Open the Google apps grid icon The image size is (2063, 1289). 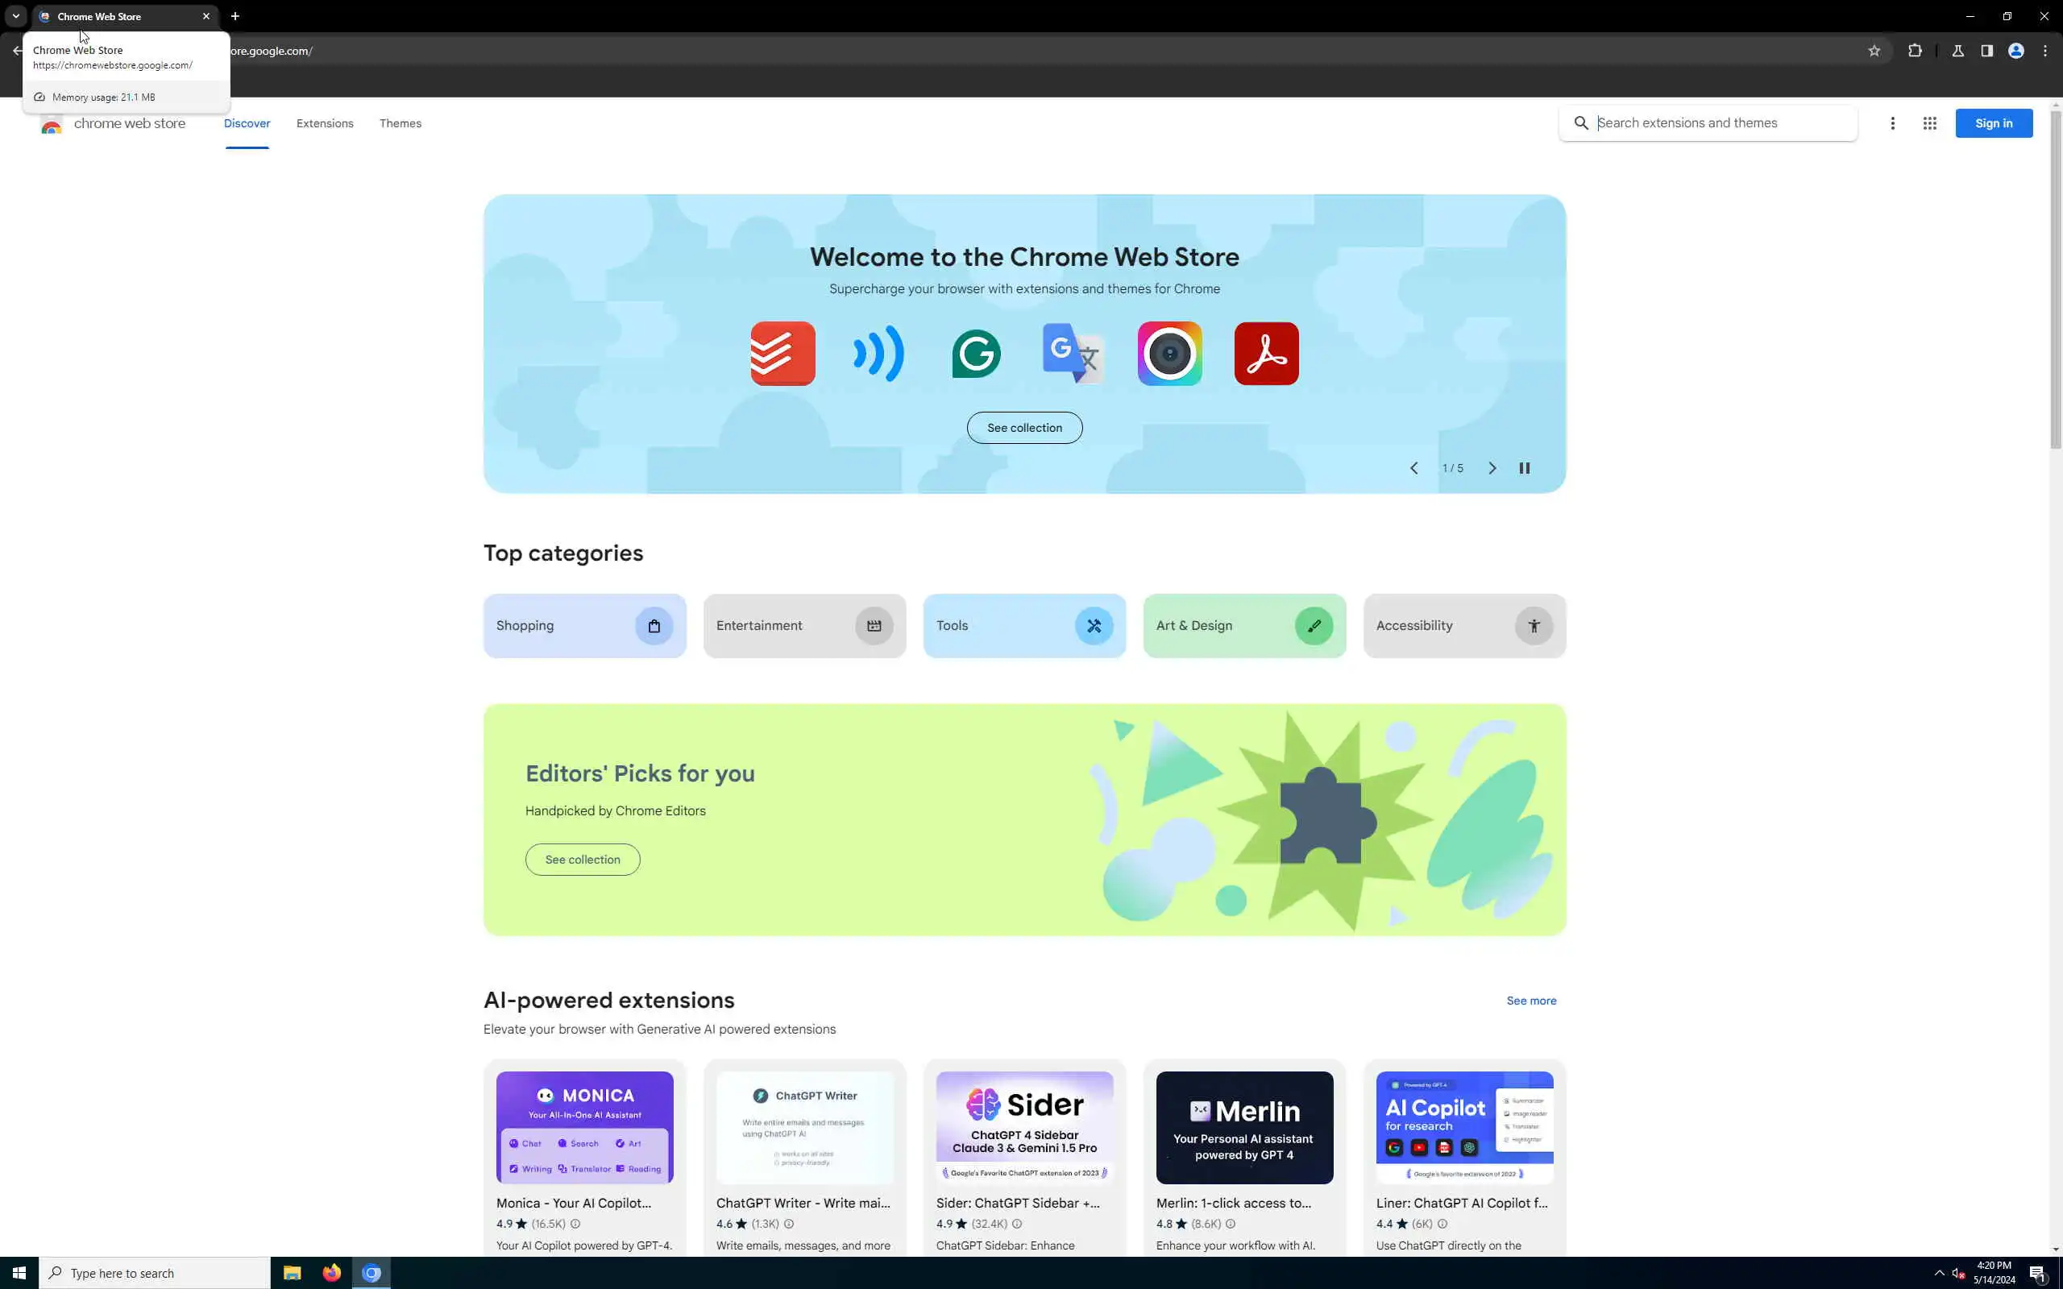[1929, 123]
